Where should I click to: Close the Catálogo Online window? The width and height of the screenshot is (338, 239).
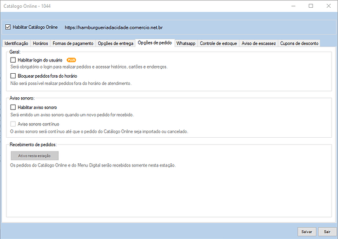(329, 6)
